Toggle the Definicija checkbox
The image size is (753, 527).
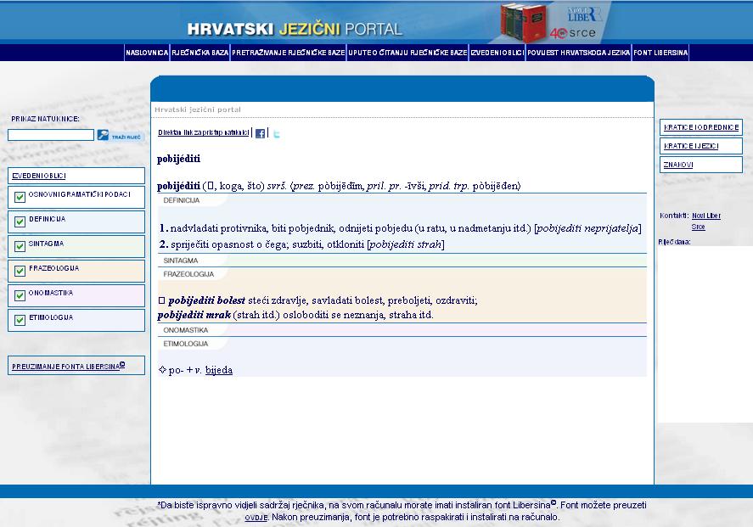point(20,222)
